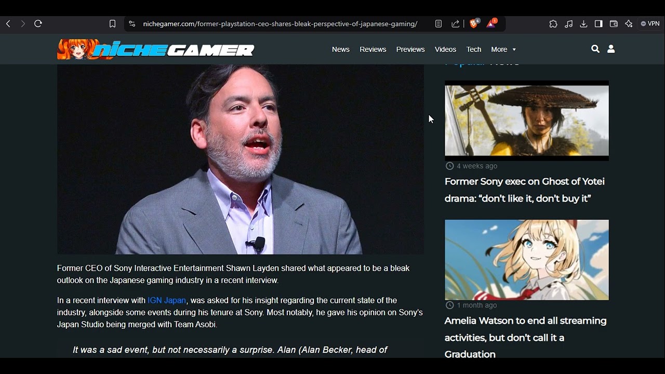The image size is (665, 374).
Task: Click the VPN button
Action: click(x=650, y=24)
